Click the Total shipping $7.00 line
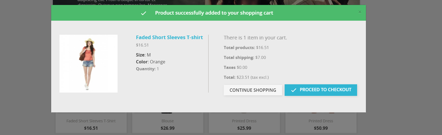This screenshot has width=442, height=135. point(245,58)
